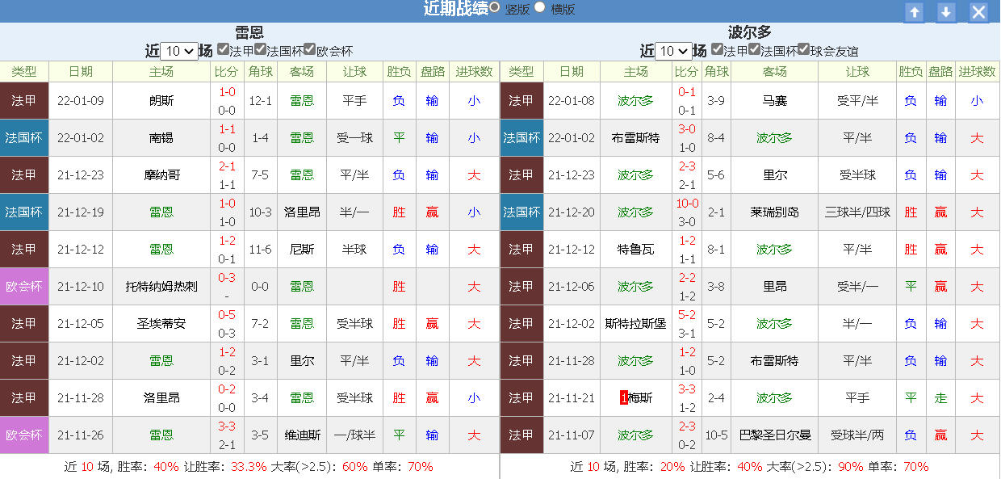Click 波尔多 胜率 20% summary value

click(672, 467)
